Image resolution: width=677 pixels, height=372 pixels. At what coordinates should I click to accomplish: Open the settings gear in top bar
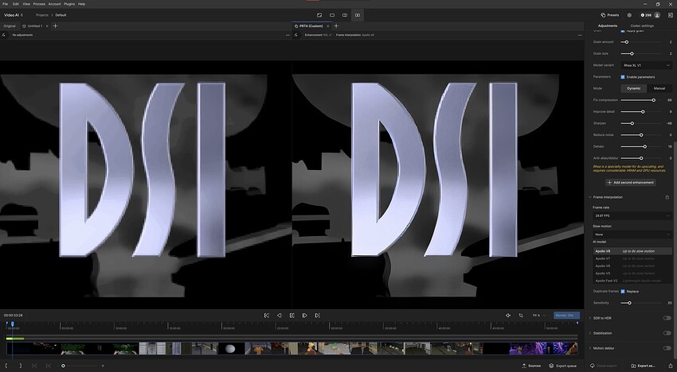pyautogui.click(x=629, y=14)
